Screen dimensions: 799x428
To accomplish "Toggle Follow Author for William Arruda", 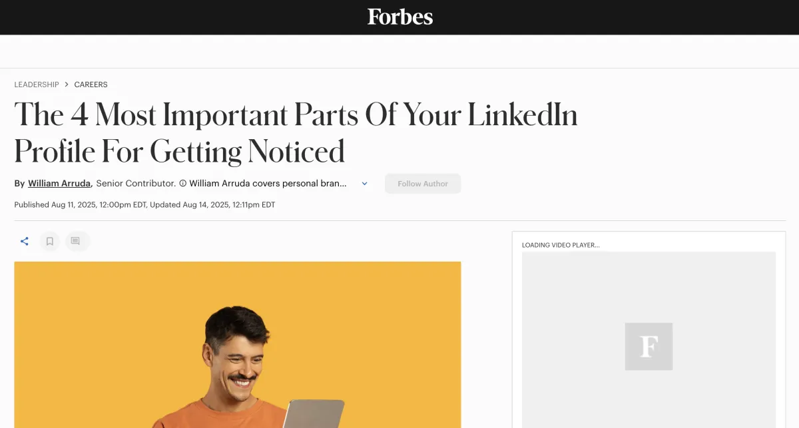I will (423, 184).
